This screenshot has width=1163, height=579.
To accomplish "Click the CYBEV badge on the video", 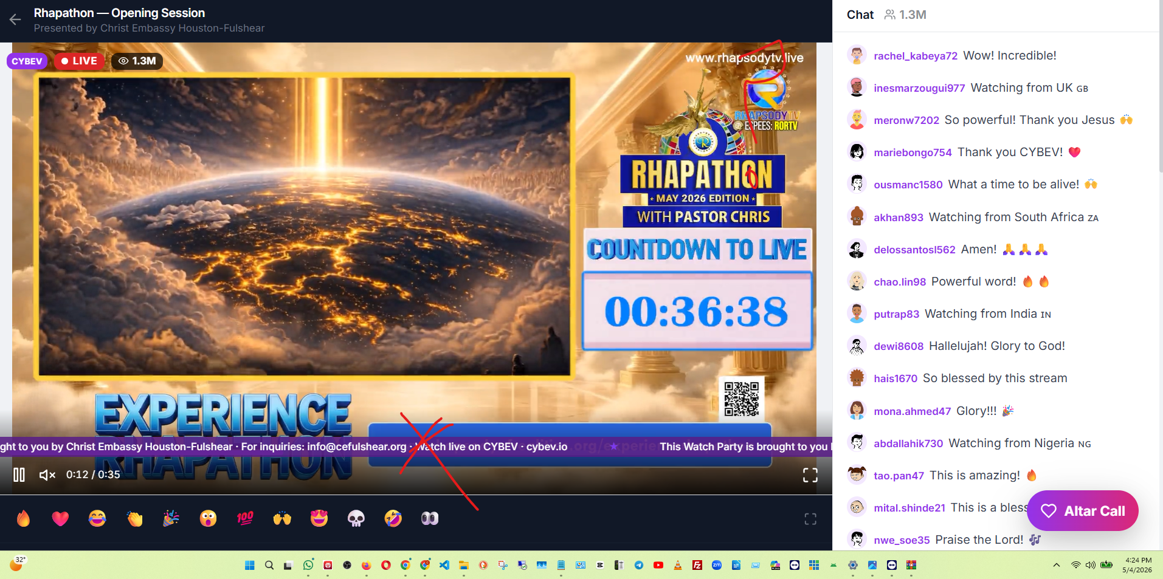I will coord(27,61).
